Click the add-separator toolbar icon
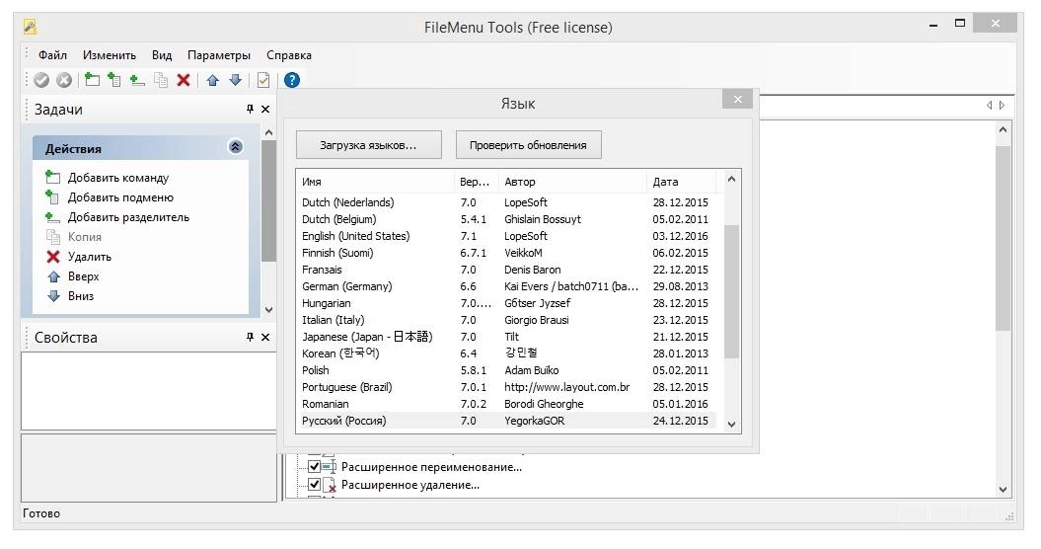 [137, 80]
